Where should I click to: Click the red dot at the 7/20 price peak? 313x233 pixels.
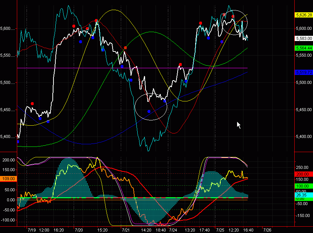(96, 21)
